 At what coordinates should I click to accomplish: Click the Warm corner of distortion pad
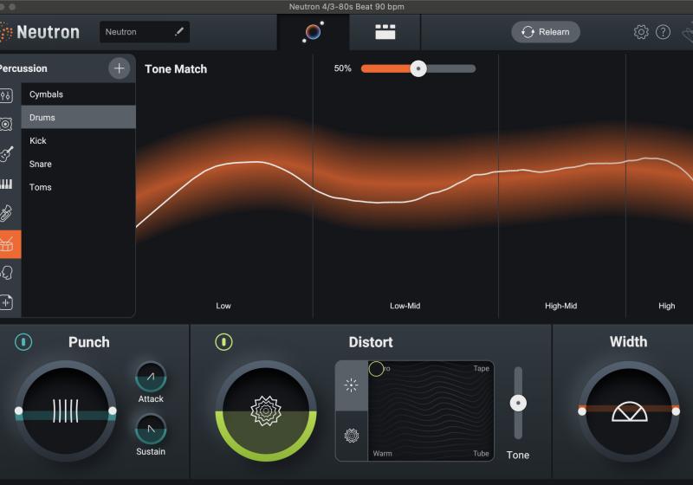click(x=382, y=453)
